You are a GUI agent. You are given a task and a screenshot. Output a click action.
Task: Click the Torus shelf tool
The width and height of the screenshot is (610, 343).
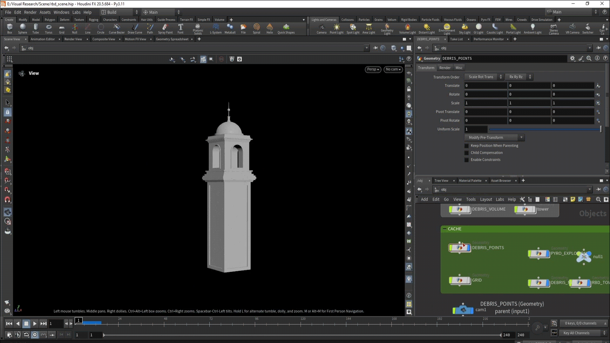coord(48,28)
